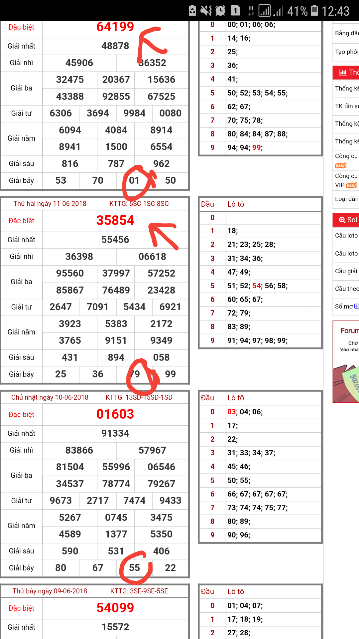Expand Sổ mơ with blue plus icon

(x=356, y=306)
